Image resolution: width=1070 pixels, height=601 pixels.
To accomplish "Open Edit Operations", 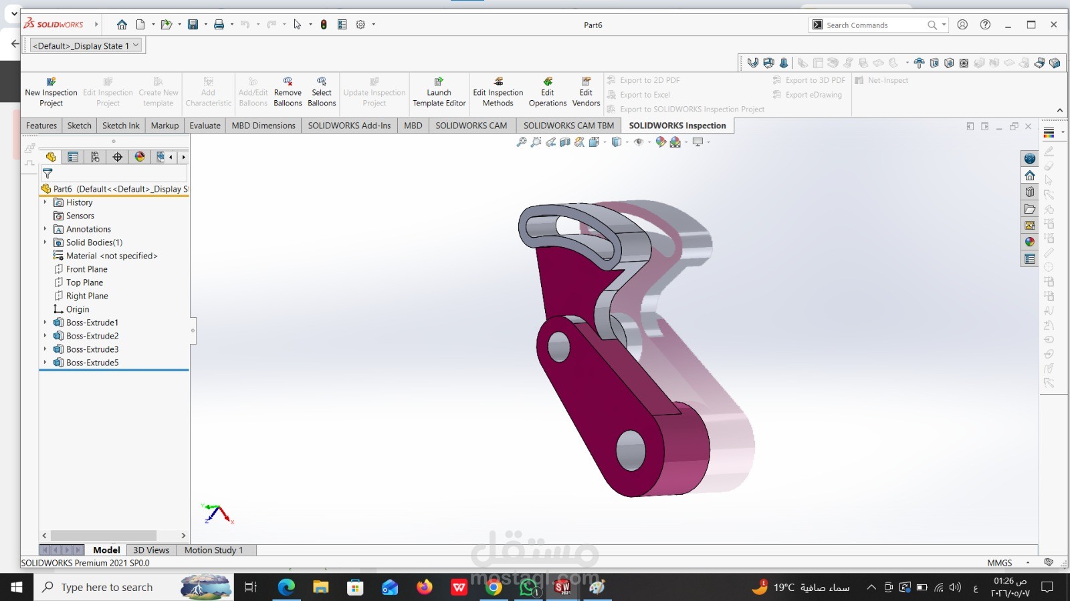I will [548, 92].
